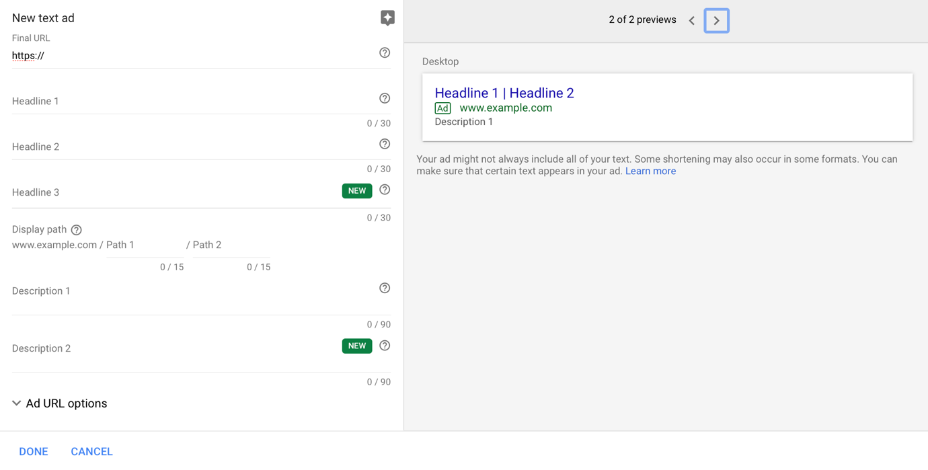The image size is (928, 470).
Task: Click the NEW badge beside Description 2
Action: click(357, 346)
